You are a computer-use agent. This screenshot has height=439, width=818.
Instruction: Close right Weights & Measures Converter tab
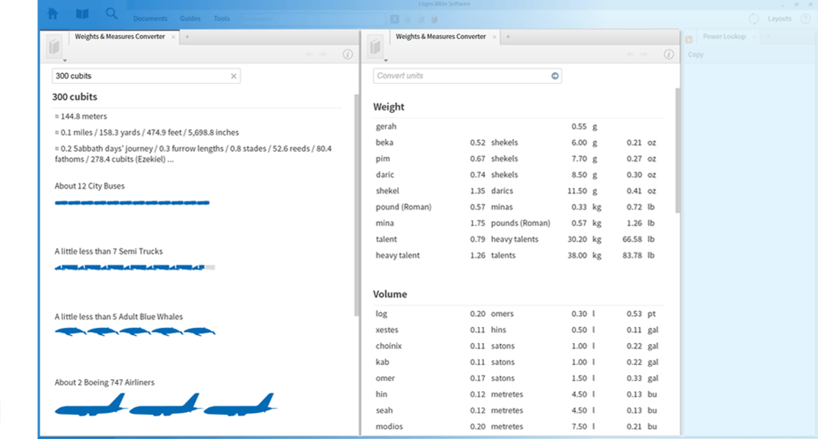click(494, 37)
